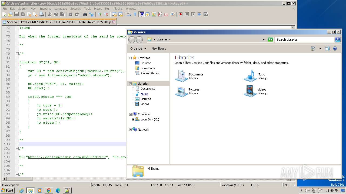Redo the last undone edit
The image size is (346, 194).
(77, 14)
